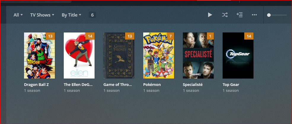The height and width of the screenshot is (124, 292).
Task: Play all TV shows
Action: [x=210, y=15]
